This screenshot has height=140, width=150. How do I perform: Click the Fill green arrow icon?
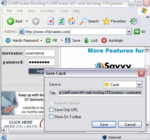(x=48, y=40)
